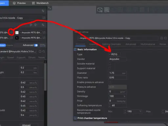The image size is (168, 126).
Task: Enable pressure advance checkbox
Action: point(110,82)
